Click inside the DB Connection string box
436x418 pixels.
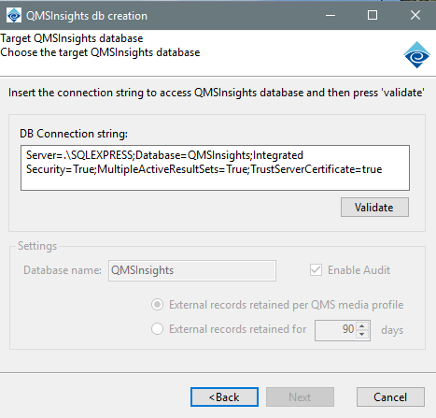(x=215, y=167)
